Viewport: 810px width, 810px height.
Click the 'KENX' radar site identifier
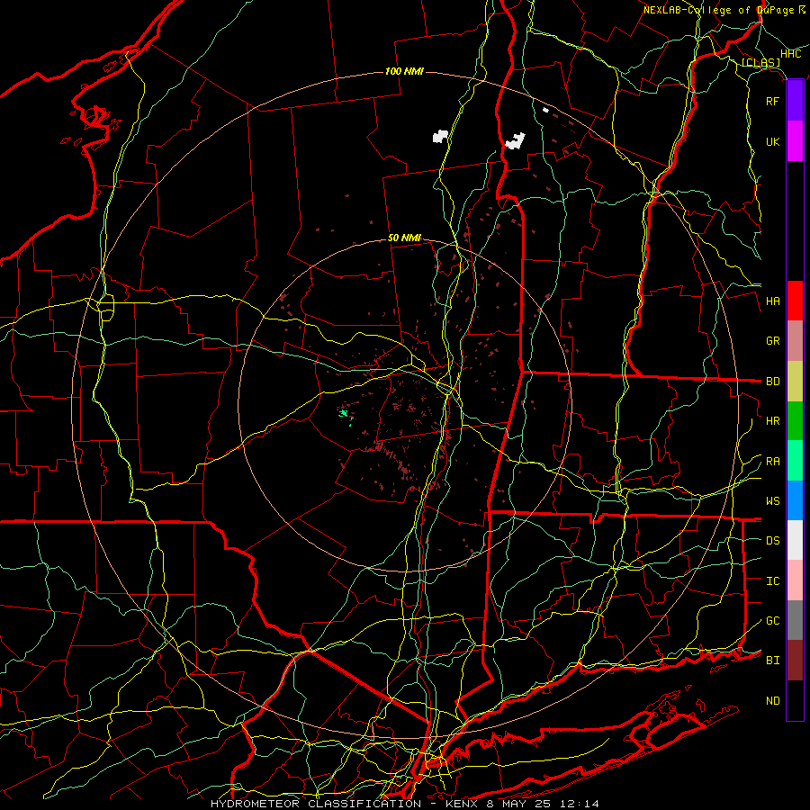[x=463, y=804]
